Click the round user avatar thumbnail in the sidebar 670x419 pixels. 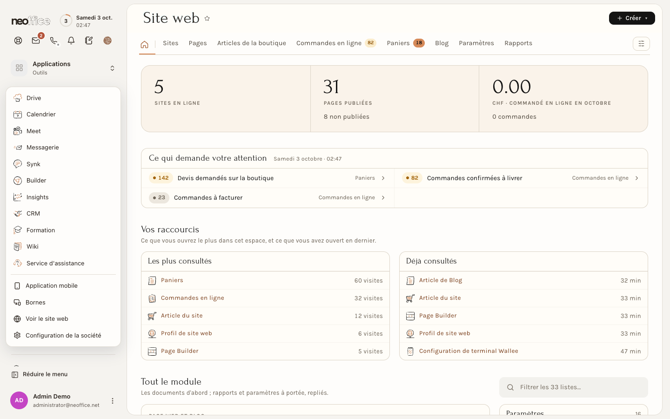[107, 41]
